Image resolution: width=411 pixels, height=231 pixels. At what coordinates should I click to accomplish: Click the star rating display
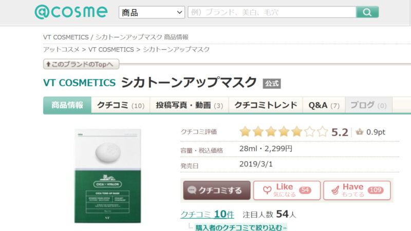click(x=284, y=132)
